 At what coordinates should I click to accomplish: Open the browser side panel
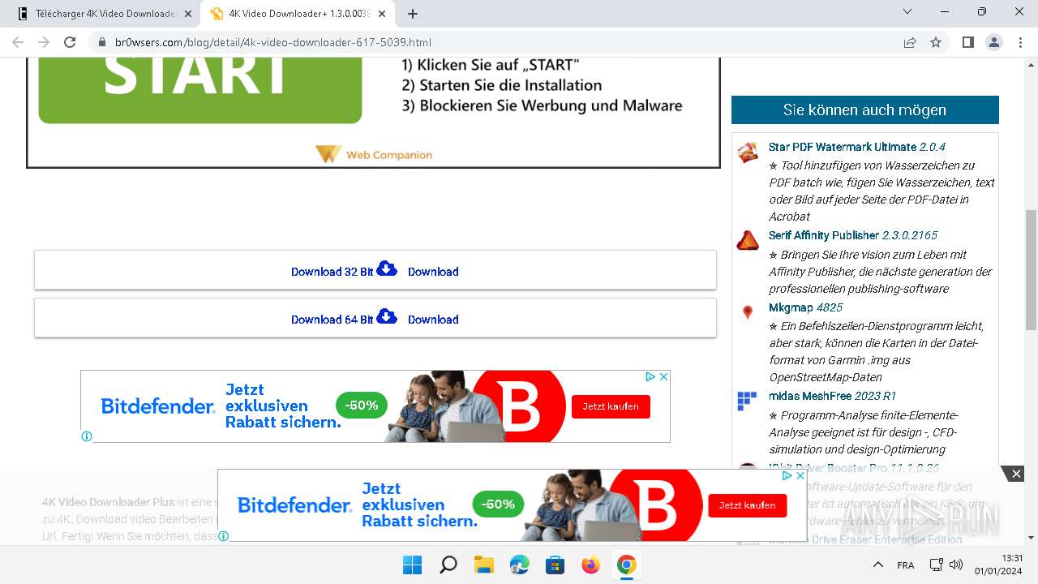coord(967,42)
